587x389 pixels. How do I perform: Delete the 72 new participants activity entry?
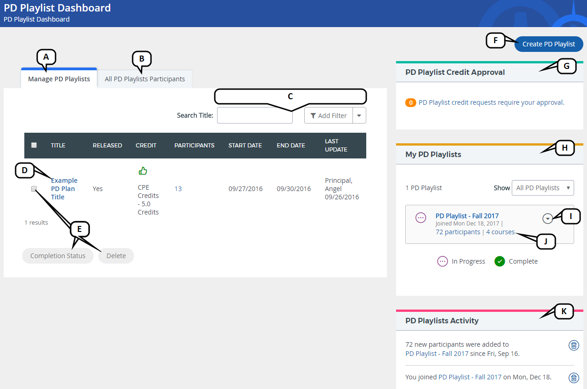coord(573,345)
